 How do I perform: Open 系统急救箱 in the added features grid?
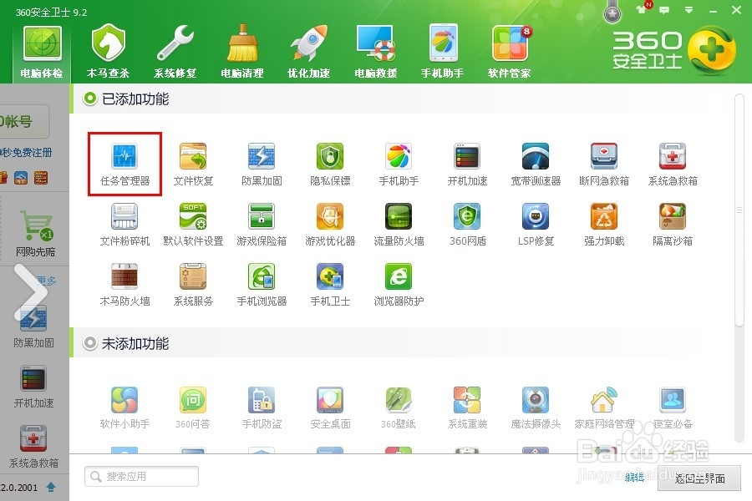[x=673, y=164]
